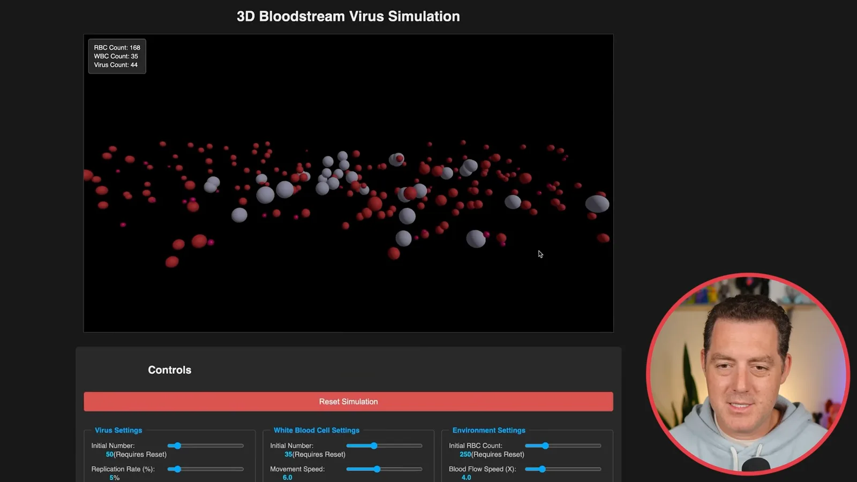Click the Virus Count: 44 readout
This screenshot has width=857, height=482.
pyautogui.click(x=116, y=65)
